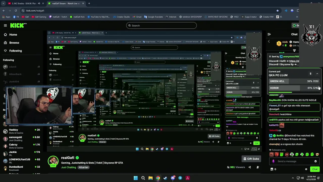Open the Windows Start menu

[136, 178]
